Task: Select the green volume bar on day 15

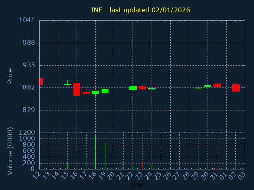Action: [67, 166]
